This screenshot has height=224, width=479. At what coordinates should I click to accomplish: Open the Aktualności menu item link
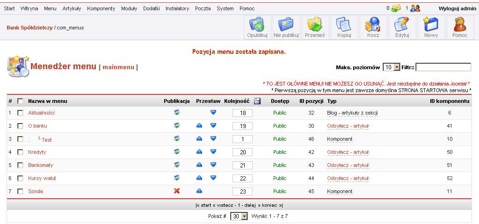[x=41, y=113]
